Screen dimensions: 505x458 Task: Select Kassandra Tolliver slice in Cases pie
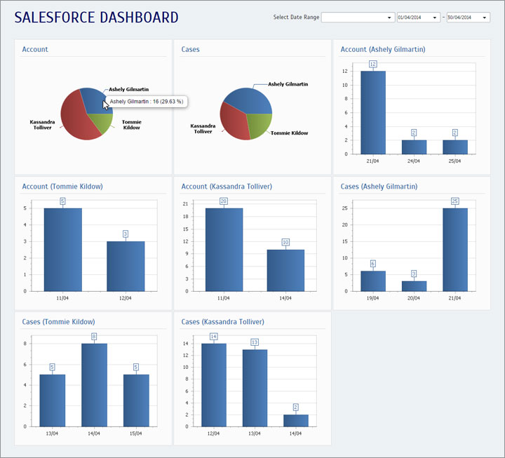(234, 122)
